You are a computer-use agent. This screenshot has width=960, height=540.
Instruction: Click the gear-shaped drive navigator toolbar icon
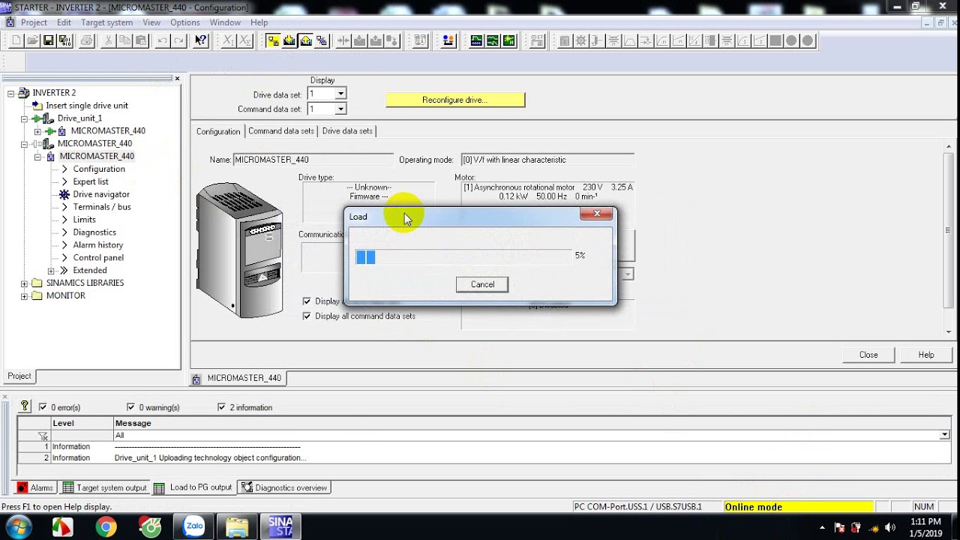[580, 40]
